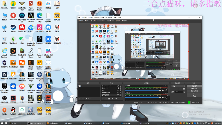Undock Scene Transitions panel via header icon
Image resolution: width=222 pixels, height=125 pixels.
(185, 83)
